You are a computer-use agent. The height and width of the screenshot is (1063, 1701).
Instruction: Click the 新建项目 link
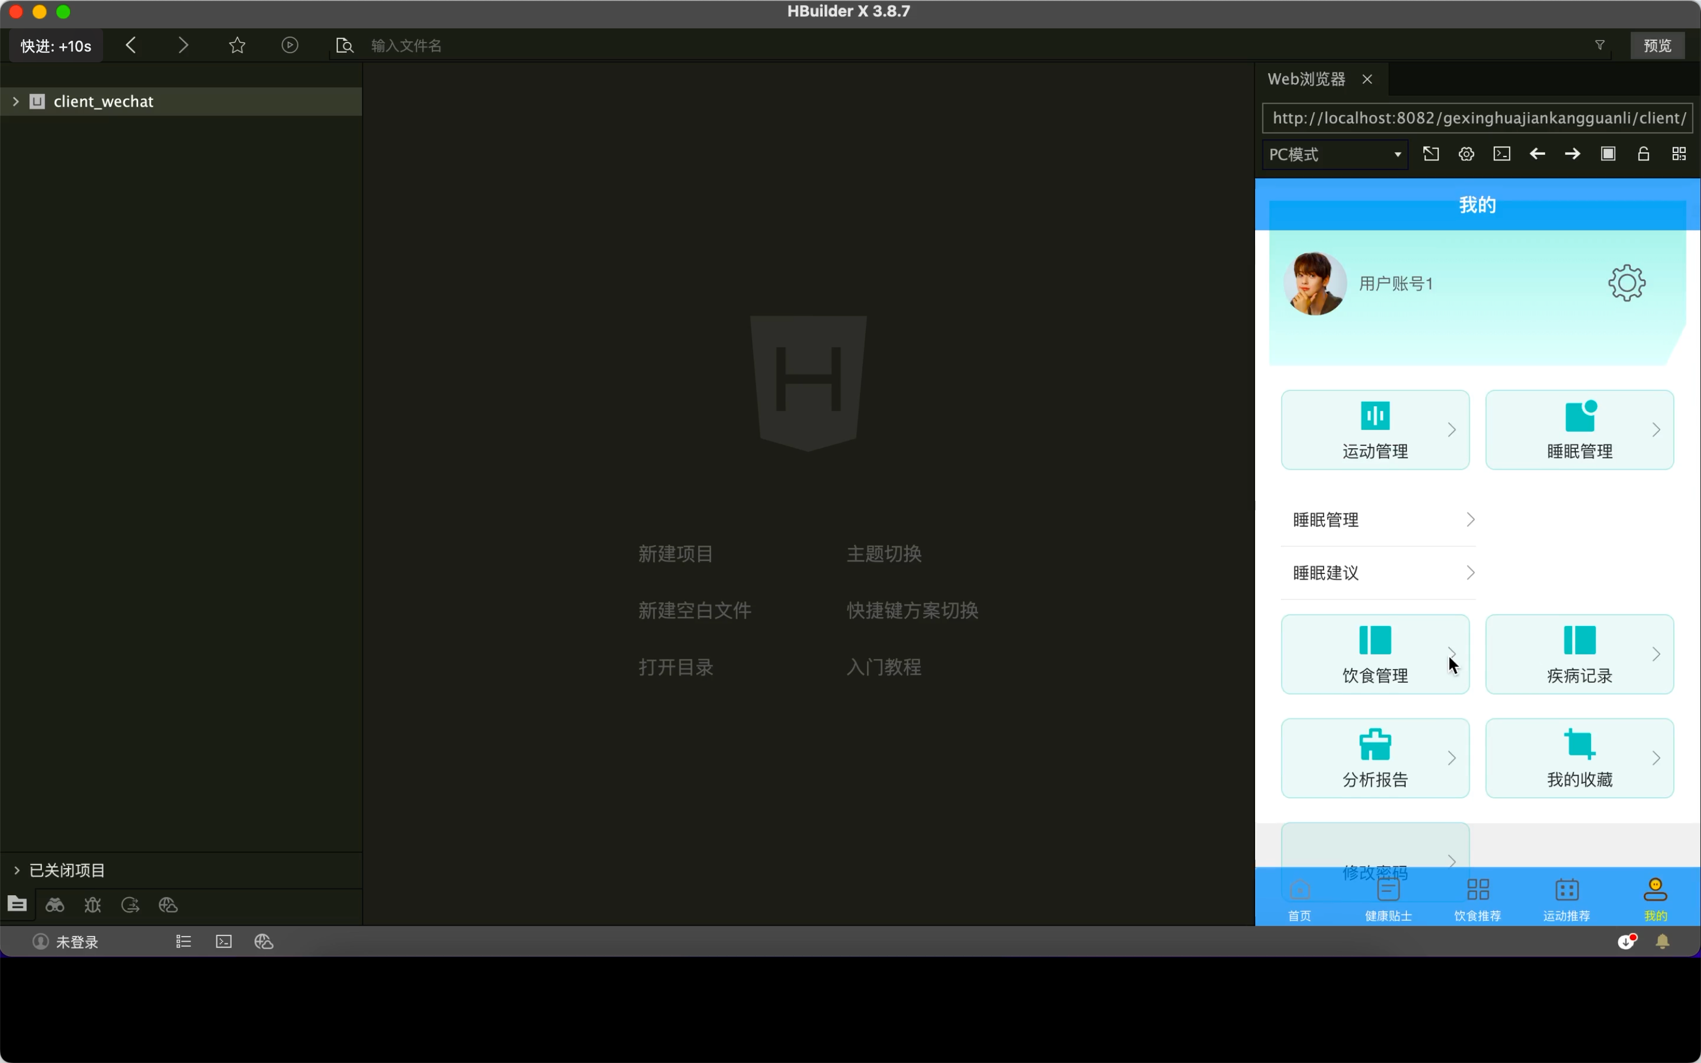(675, 553)
